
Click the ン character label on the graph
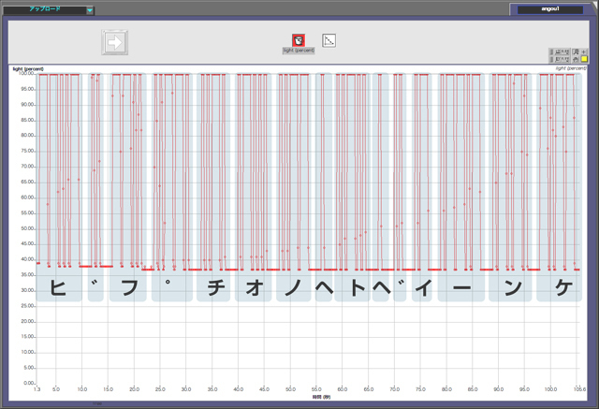[x=513, y=287]
